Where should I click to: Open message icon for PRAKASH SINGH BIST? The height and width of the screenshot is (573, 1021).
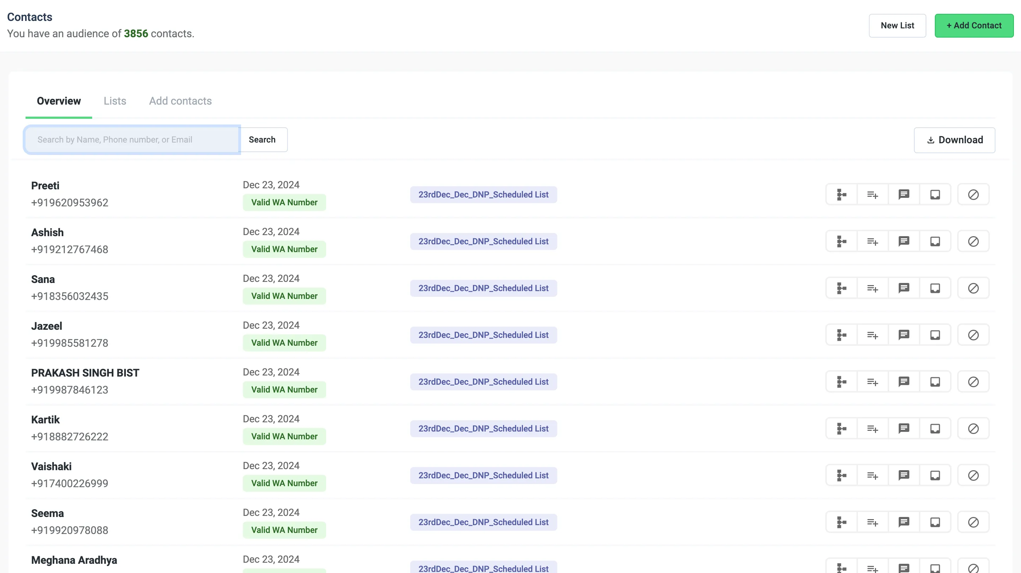click(x=904, y=382)
